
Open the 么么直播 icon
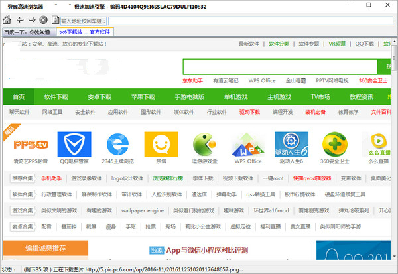(379, 144)
